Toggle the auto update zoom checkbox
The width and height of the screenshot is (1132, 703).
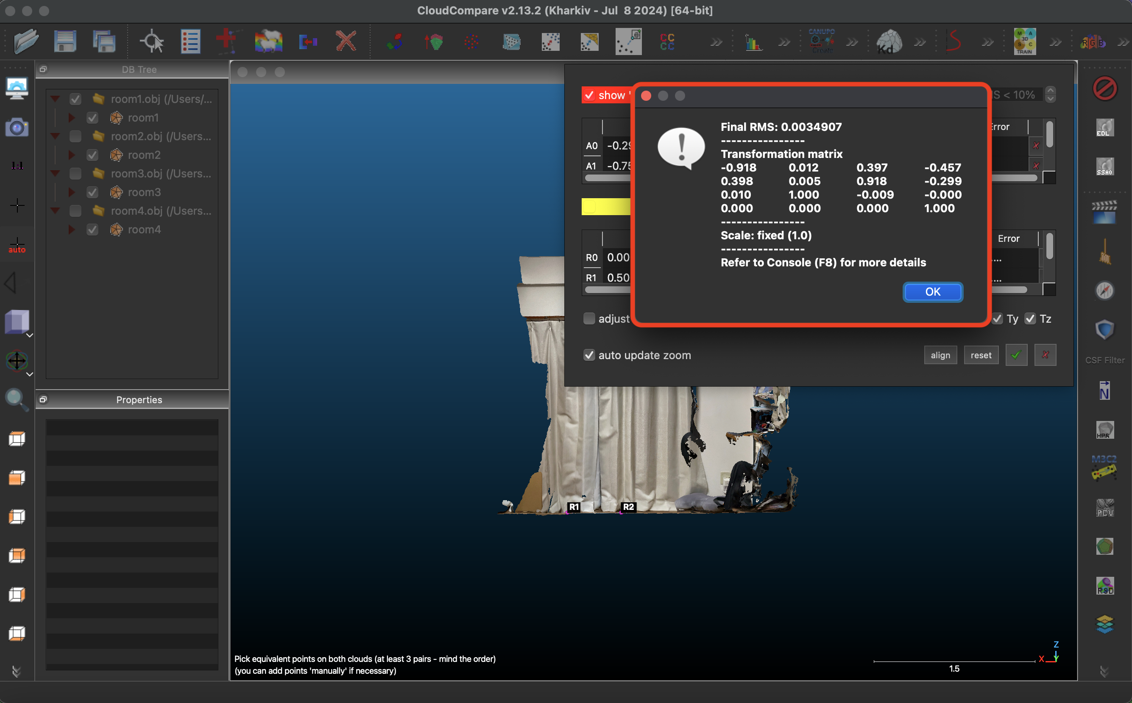coord(589,355)
